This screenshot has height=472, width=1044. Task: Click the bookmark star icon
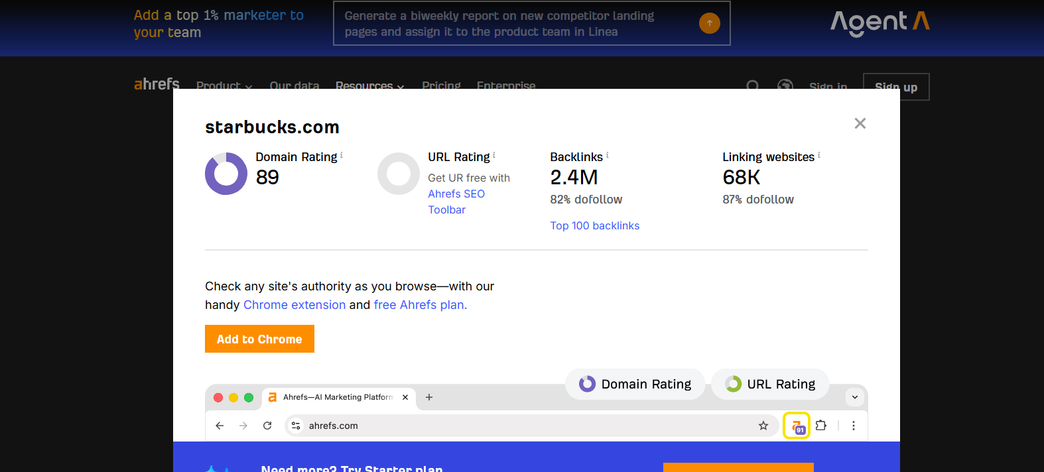point(763,426)
